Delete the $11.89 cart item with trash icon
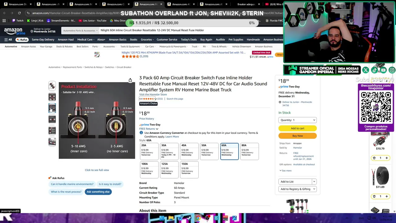This screenshot has height=223, width=396. click(x=374, y=196)
